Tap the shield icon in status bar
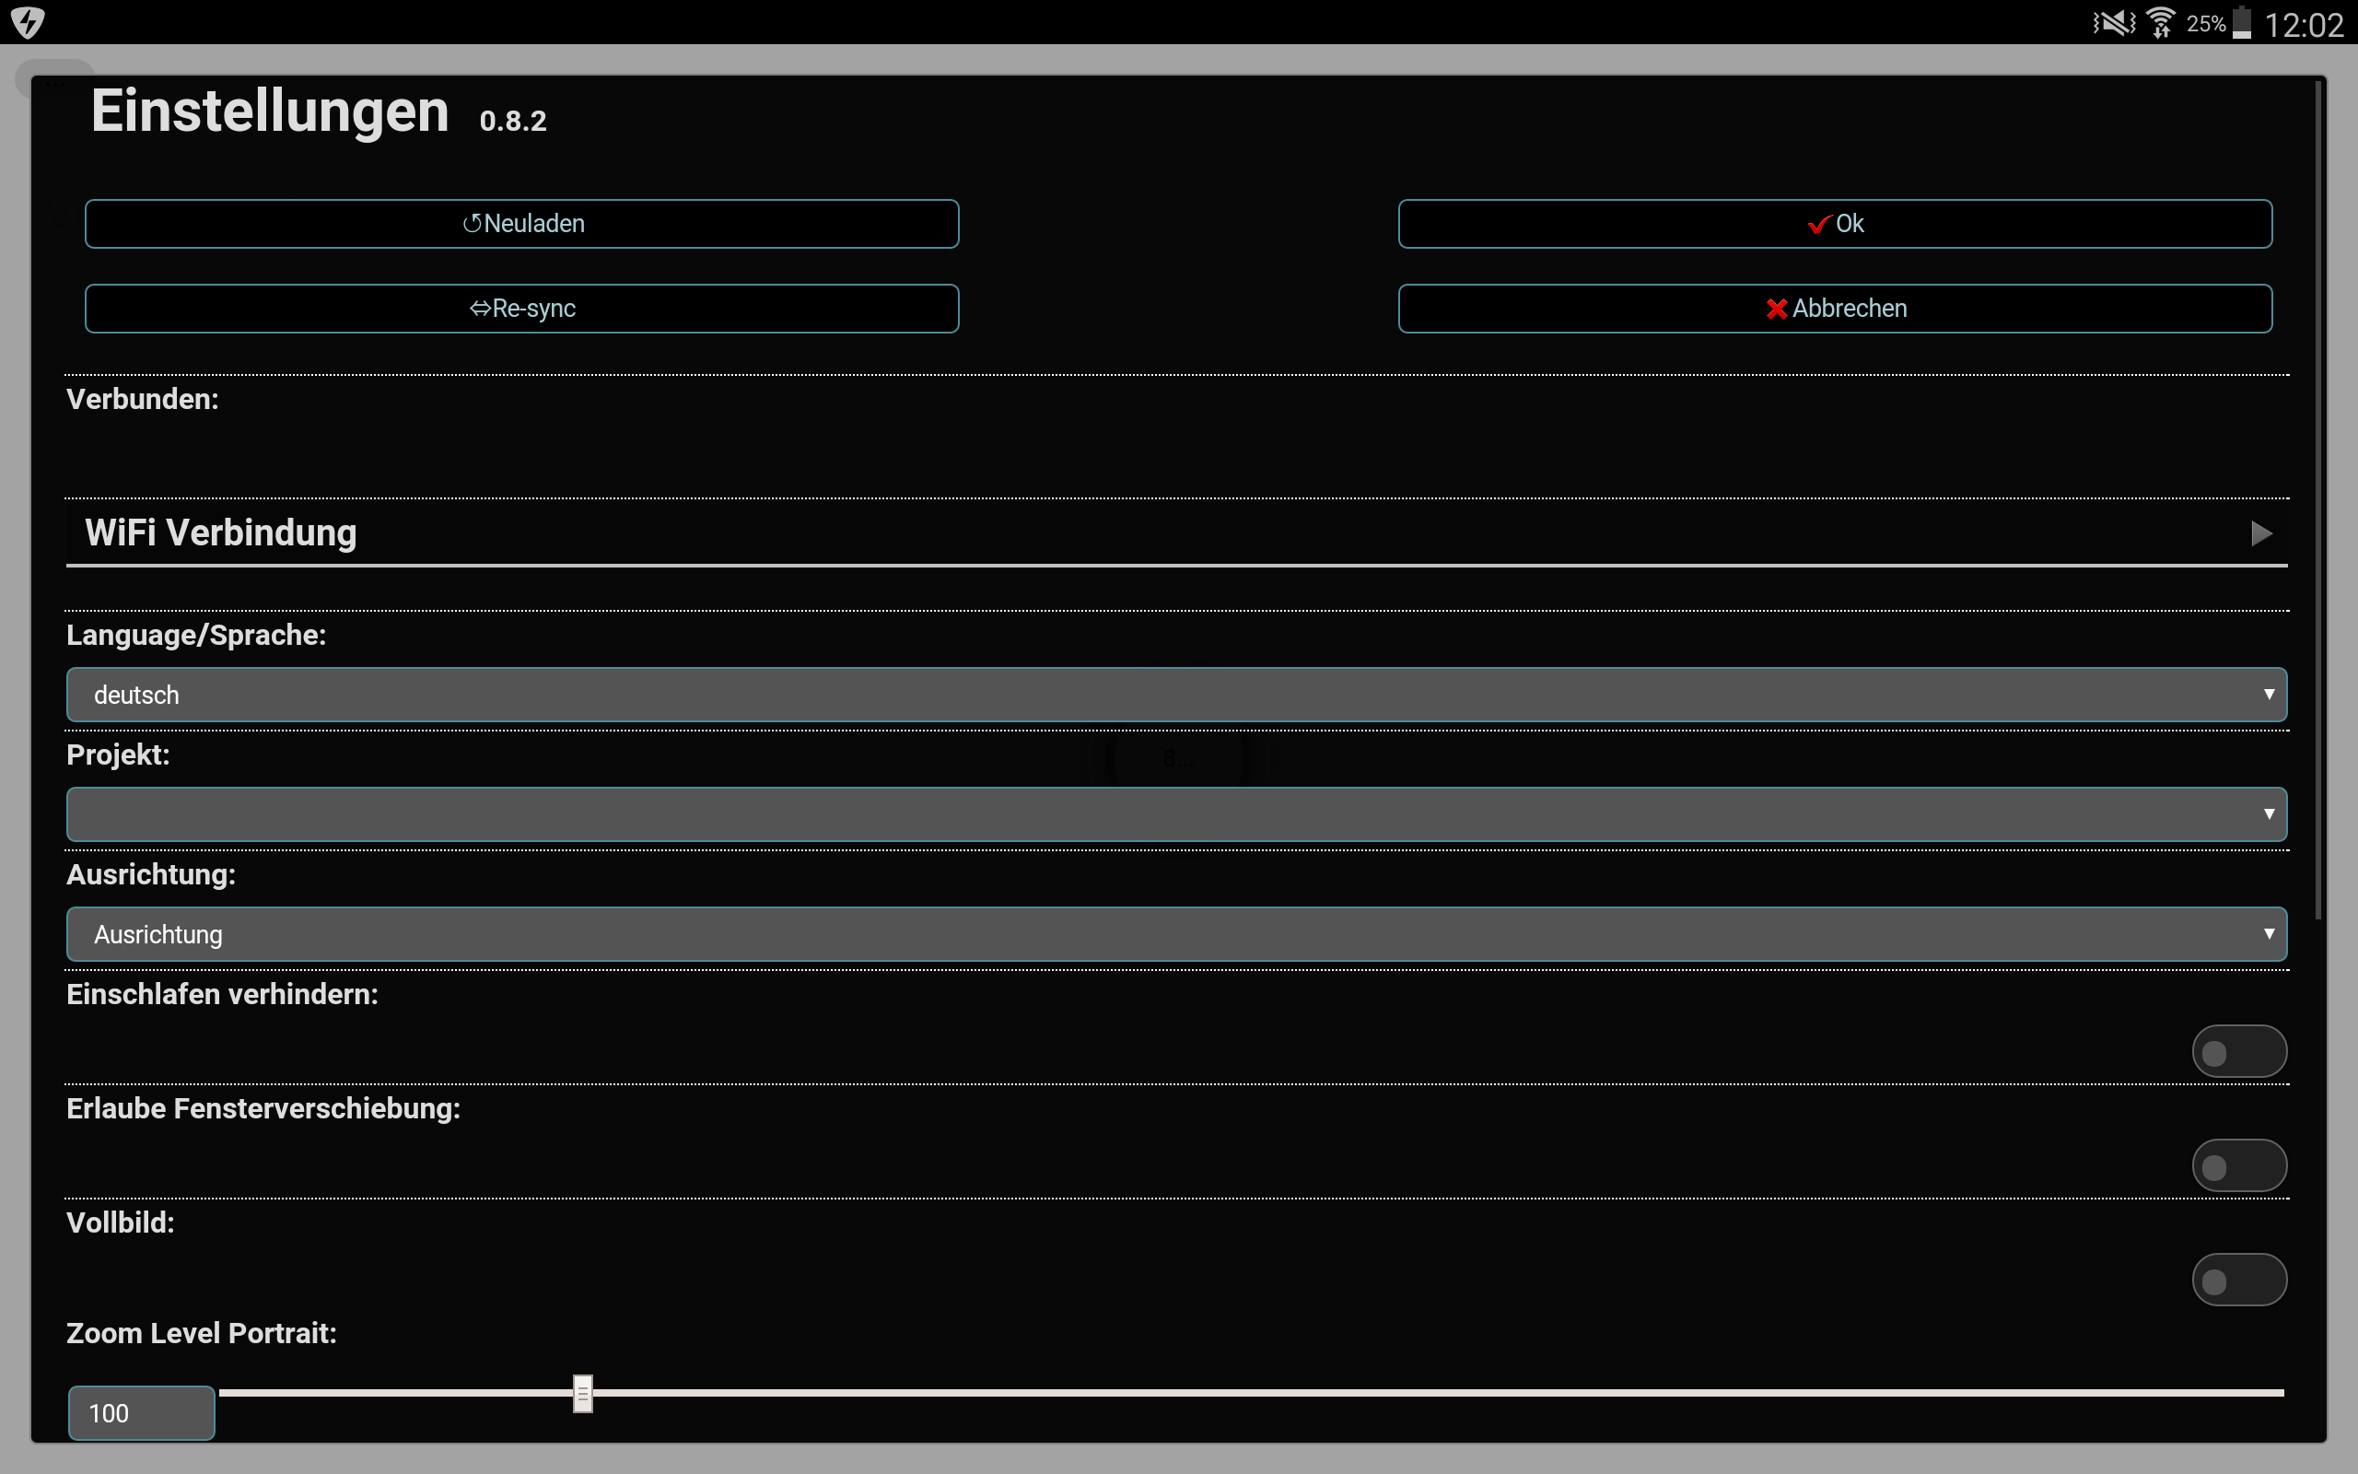2358x1474 pixels. tap(29, 21)
